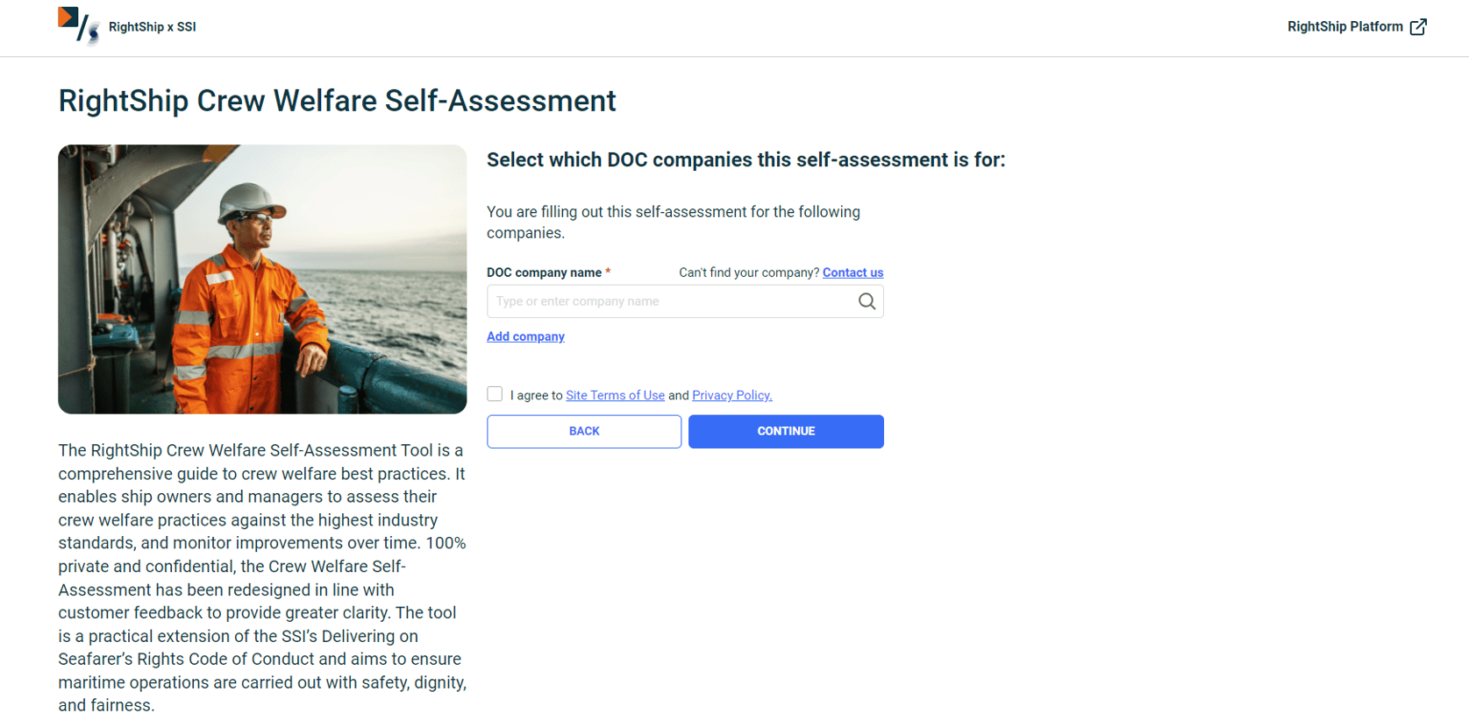
Task: Click the 'Can't find your company?' text
Action: click(x=748, y=272)
